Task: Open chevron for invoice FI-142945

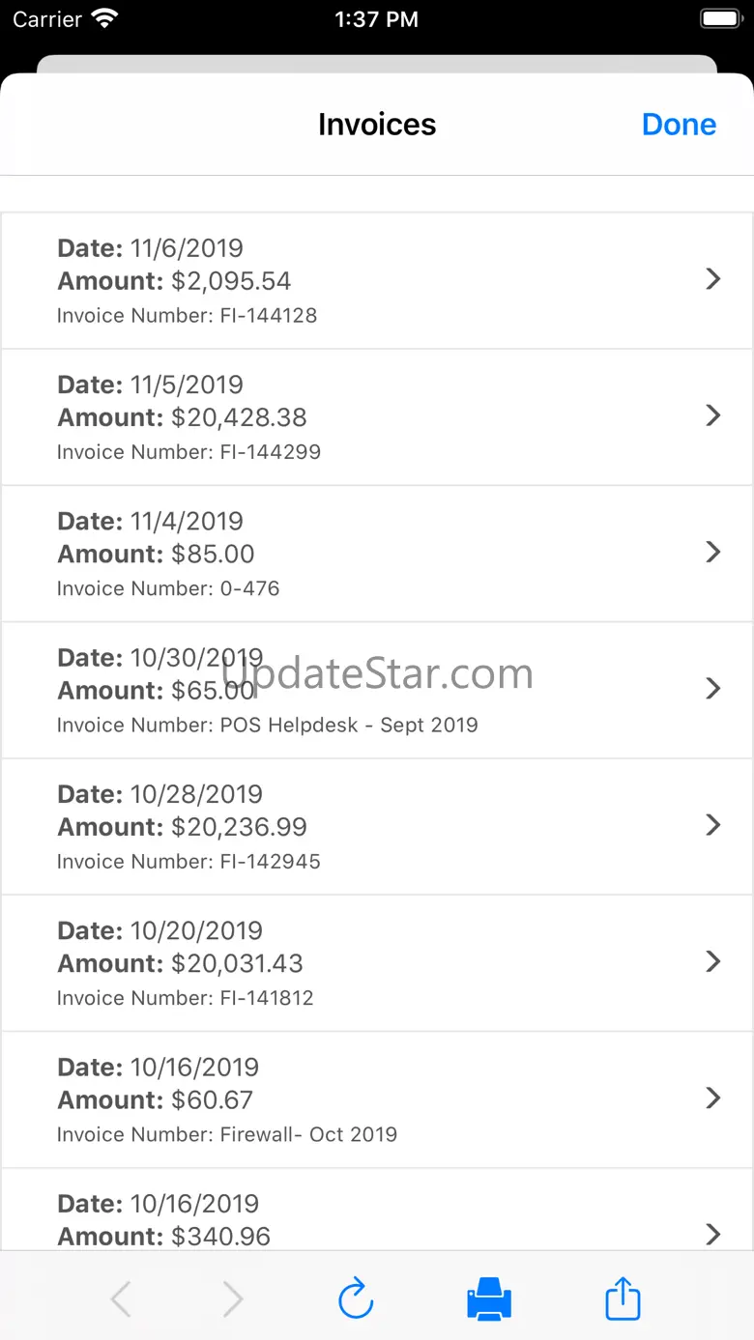Action: click(x=713, y=825)
